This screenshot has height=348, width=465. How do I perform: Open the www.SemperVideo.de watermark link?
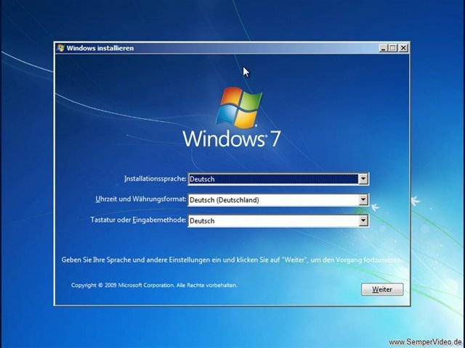point(425,341)
